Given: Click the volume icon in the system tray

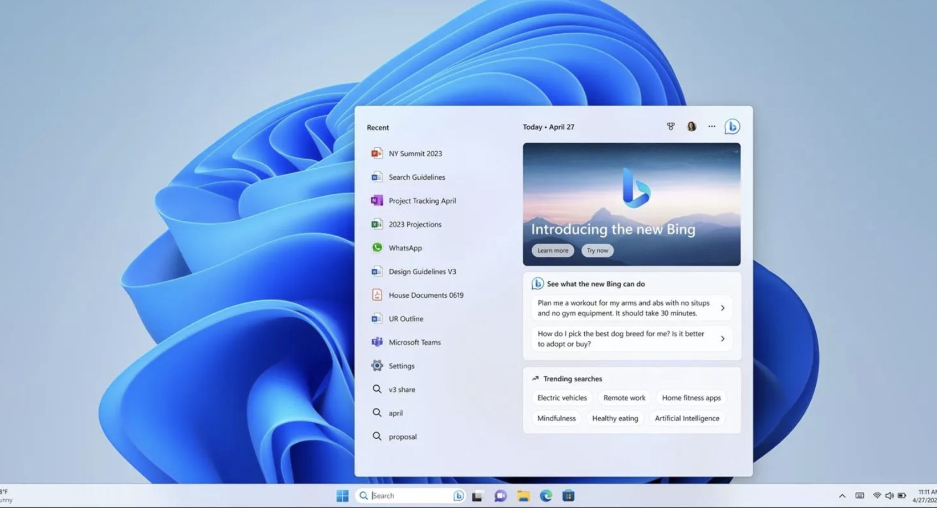Looking at the screenshot, I should pos(889,495).
